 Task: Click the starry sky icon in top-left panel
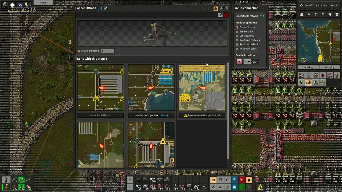[20, 5]
